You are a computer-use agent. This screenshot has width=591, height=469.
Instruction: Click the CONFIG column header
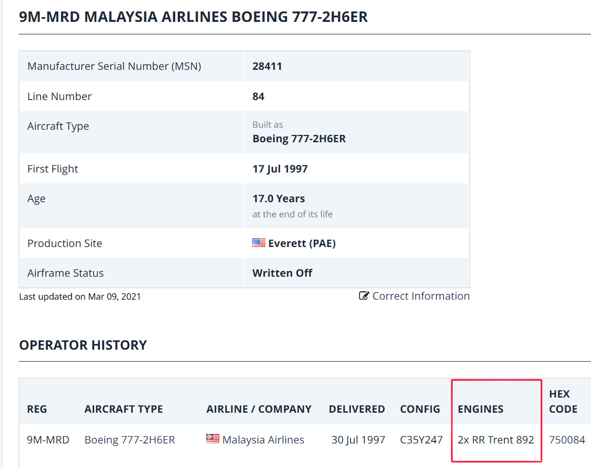[420, 409]
